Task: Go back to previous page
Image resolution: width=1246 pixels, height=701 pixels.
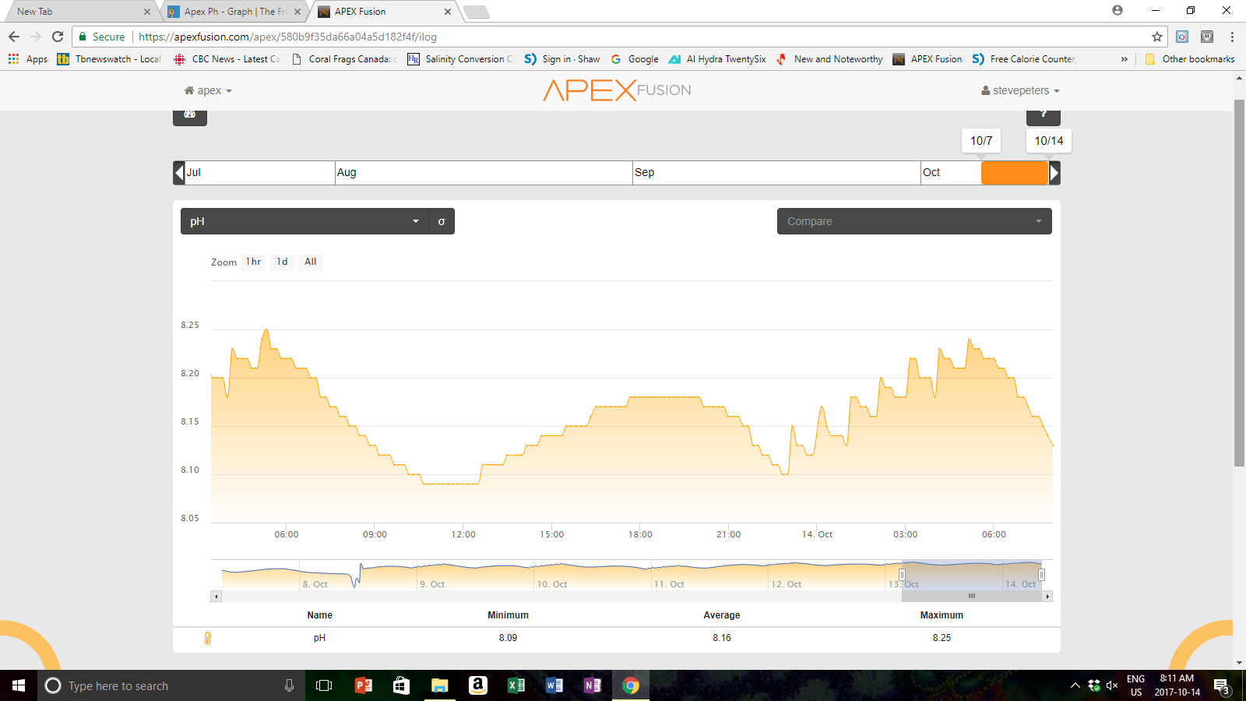Action: (x=14, y=37)
